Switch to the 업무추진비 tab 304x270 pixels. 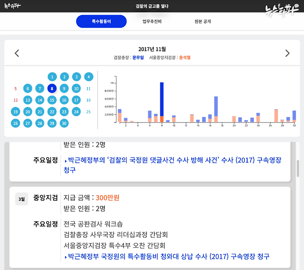[152, 21]
